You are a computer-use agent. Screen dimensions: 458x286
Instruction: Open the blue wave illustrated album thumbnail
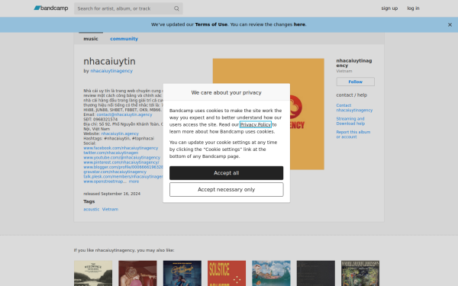(271, 273)
